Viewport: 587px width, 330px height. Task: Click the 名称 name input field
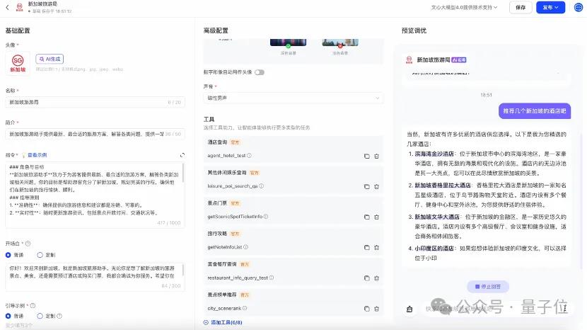coord(95,102)
